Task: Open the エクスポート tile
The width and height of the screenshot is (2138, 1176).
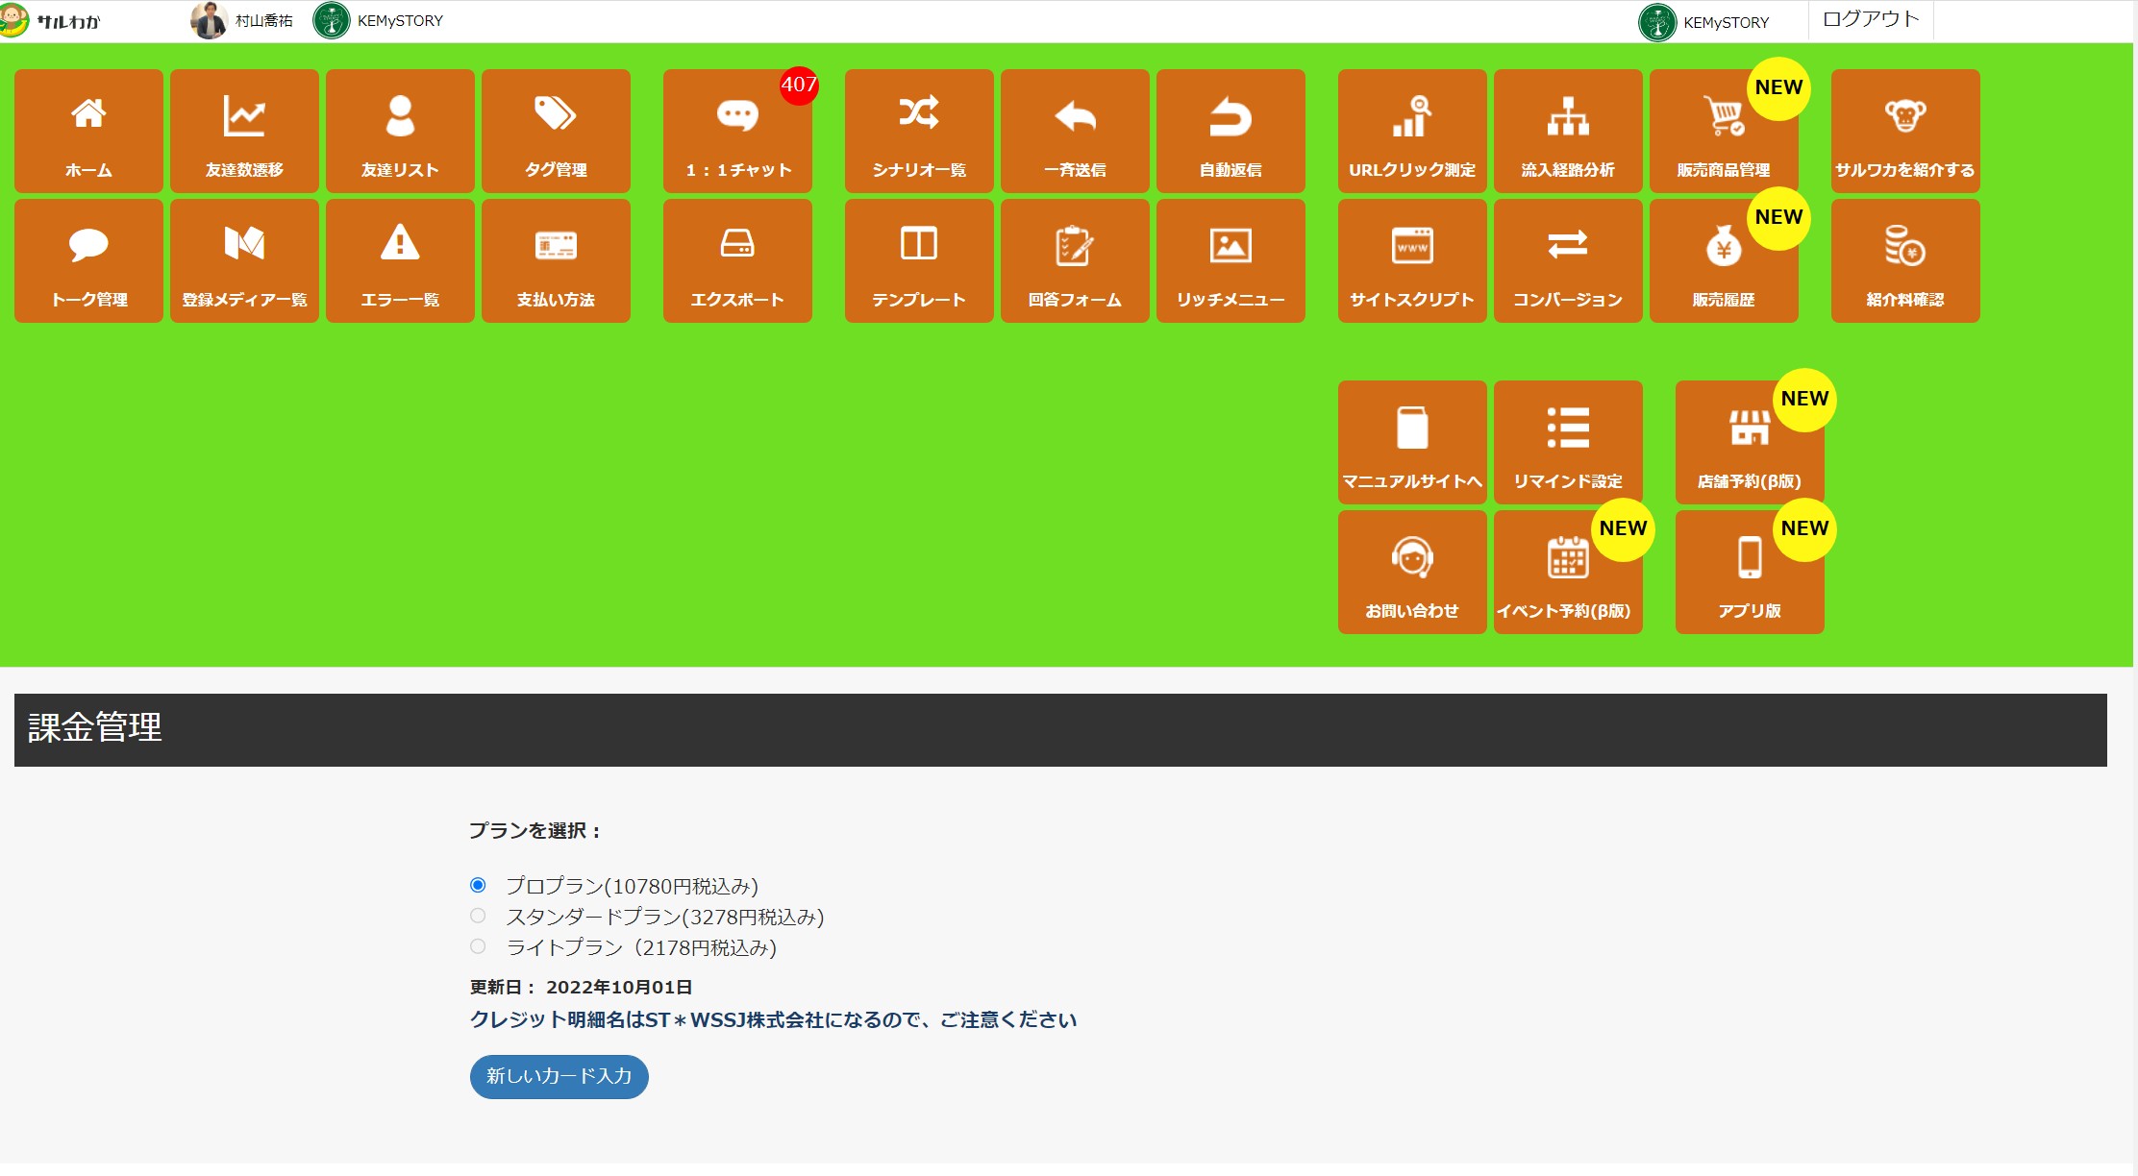Action: tap(737, 260)
